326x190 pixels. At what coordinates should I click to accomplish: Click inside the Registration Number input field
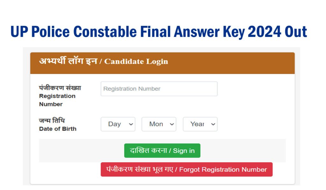point(159,88)
